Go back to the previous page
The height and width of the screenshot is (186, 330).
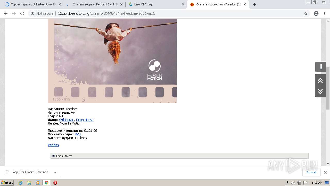6,13
